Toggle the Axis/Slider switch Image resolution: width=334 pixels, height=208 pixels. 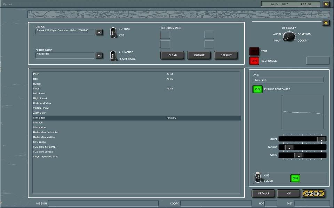tap(258, 177)
